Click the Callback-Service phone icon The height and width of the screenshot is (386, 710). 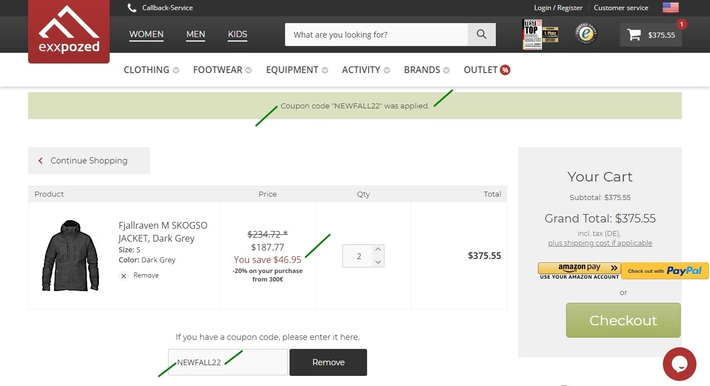pos(132,8)
